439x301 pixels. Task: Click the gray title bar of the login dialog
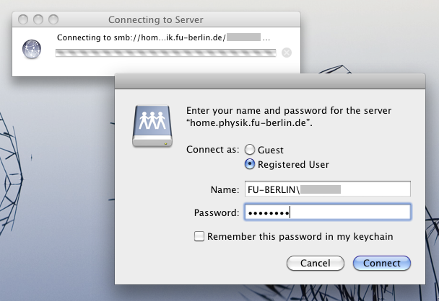(270, 81)
